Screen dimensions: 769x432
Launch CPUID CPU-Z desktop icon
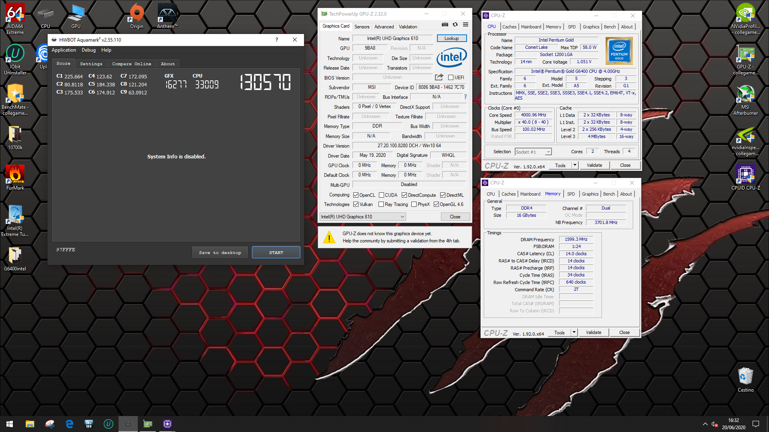coord(745,178)
